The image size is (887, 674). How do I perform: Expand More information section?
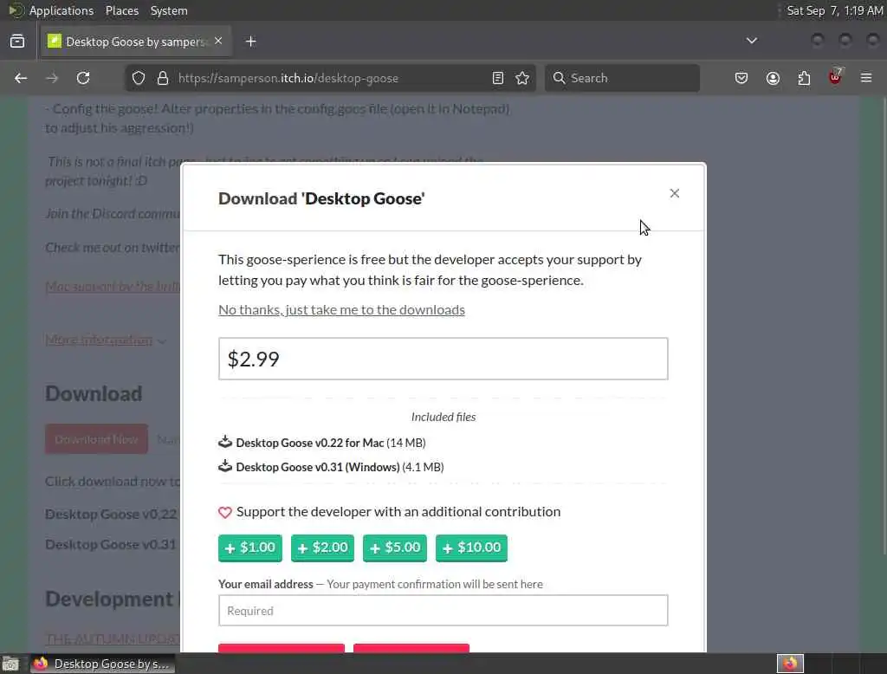point(105,340)
